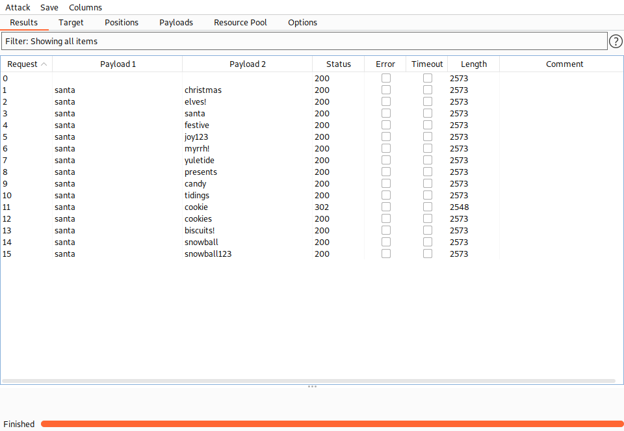Open the Columns menu

coord(85,7)
